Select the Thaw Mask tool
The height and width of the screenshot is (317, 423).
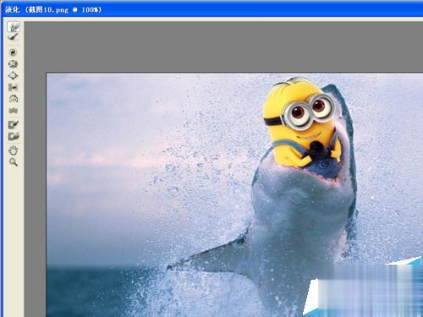click(x=14, y=136)
